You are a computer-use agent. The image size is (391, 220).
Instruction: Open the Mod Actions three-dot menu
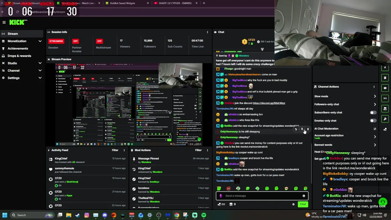207,150
